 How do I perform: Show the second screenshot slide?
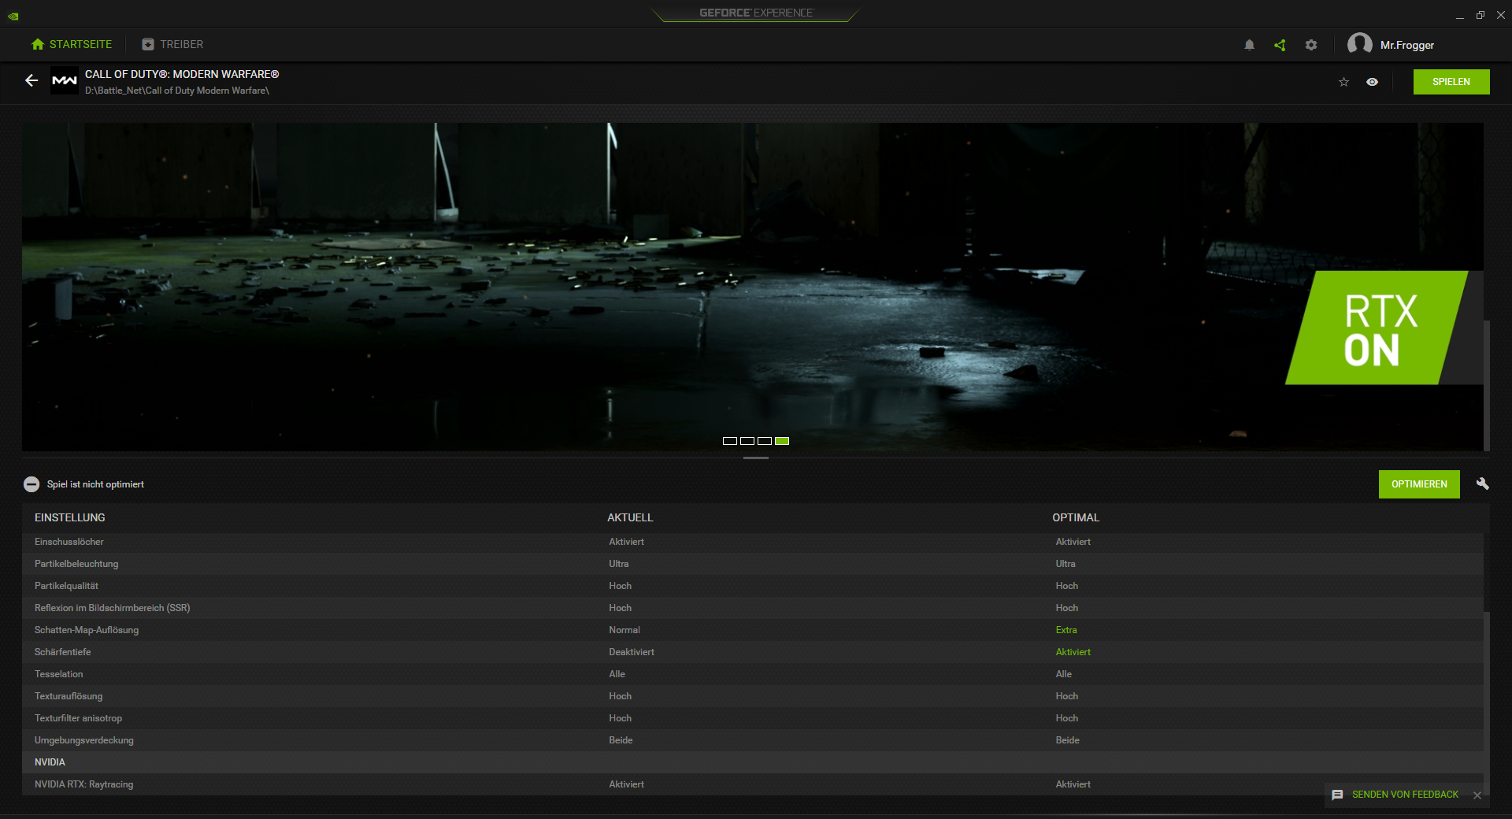click(x=747, y=441)
